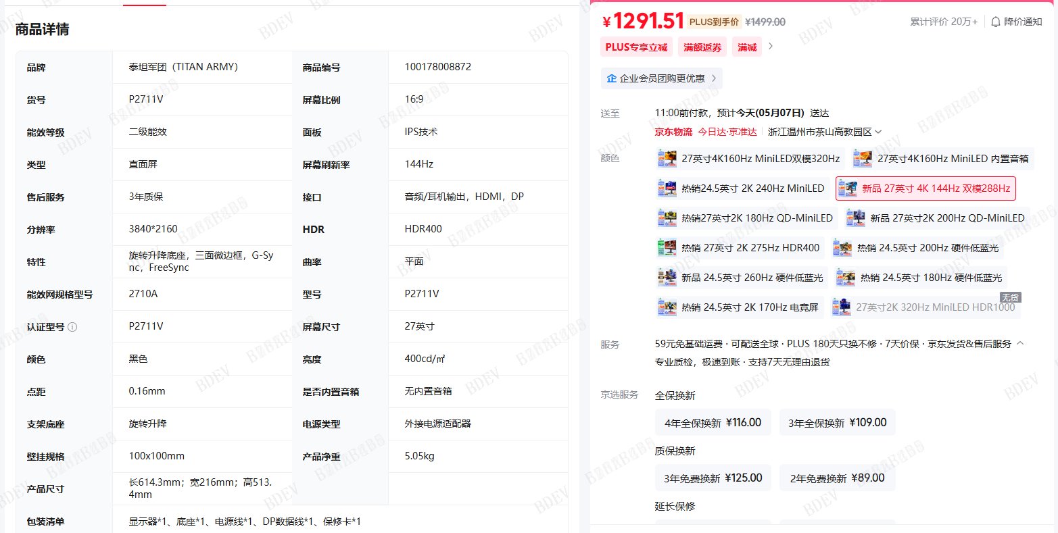Screen dimensions: 1058x533
Task: Click resolution value 3840*2160
Action: pyautogui.click(x=153, y=229)
